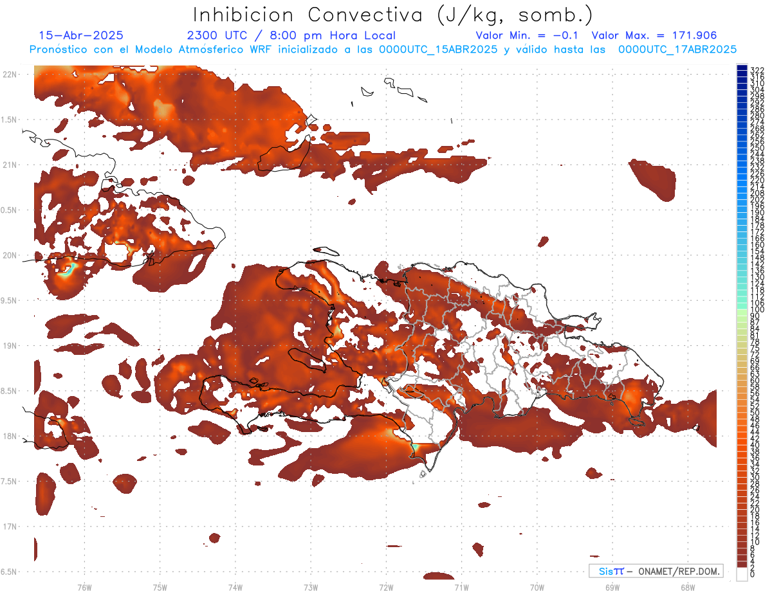Viewport: 772px width, 596px height.
Task: Click the 69W longitude label
Action: (612, 587)
